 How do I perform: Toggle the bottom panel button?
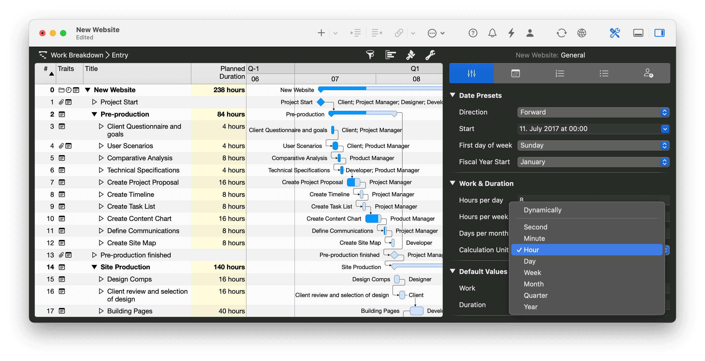(x=638, y=33)
